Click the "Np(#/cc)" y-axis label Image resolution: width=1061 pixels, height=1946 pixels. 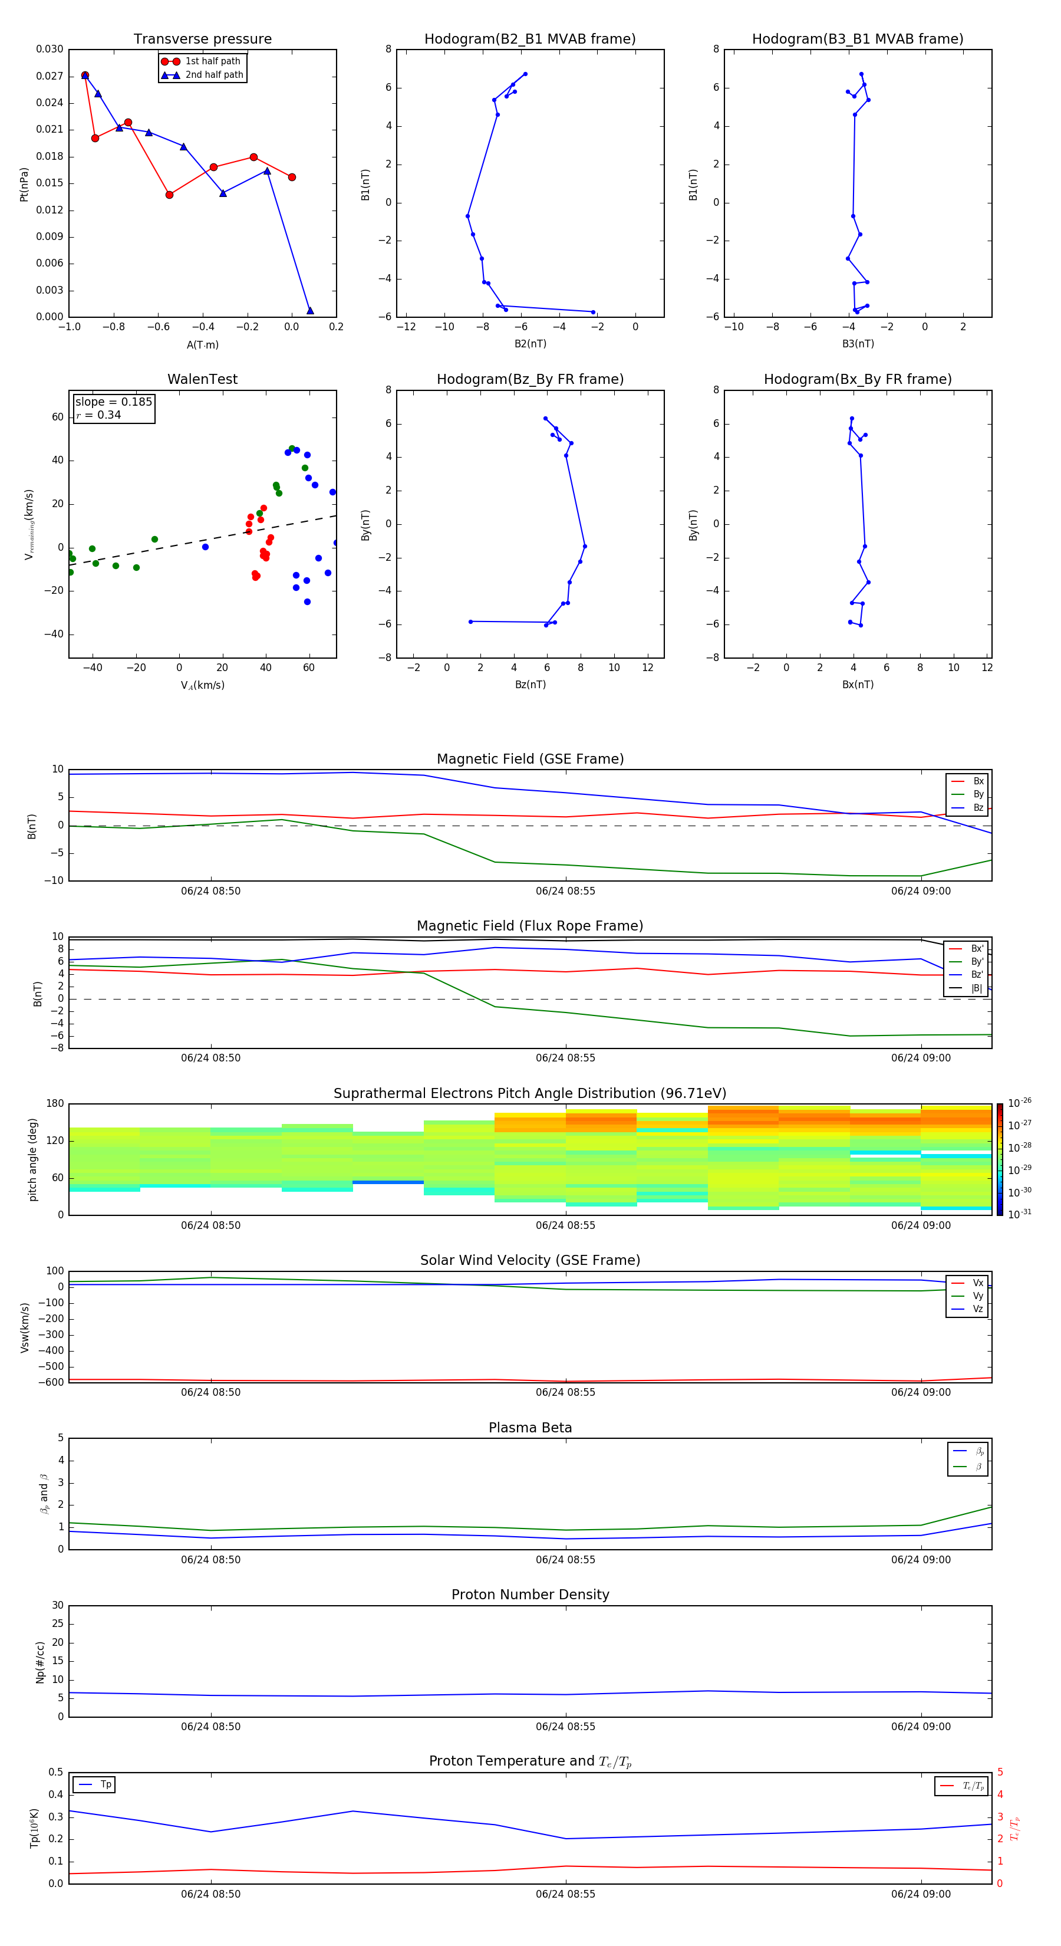[x=40, y=1661]
